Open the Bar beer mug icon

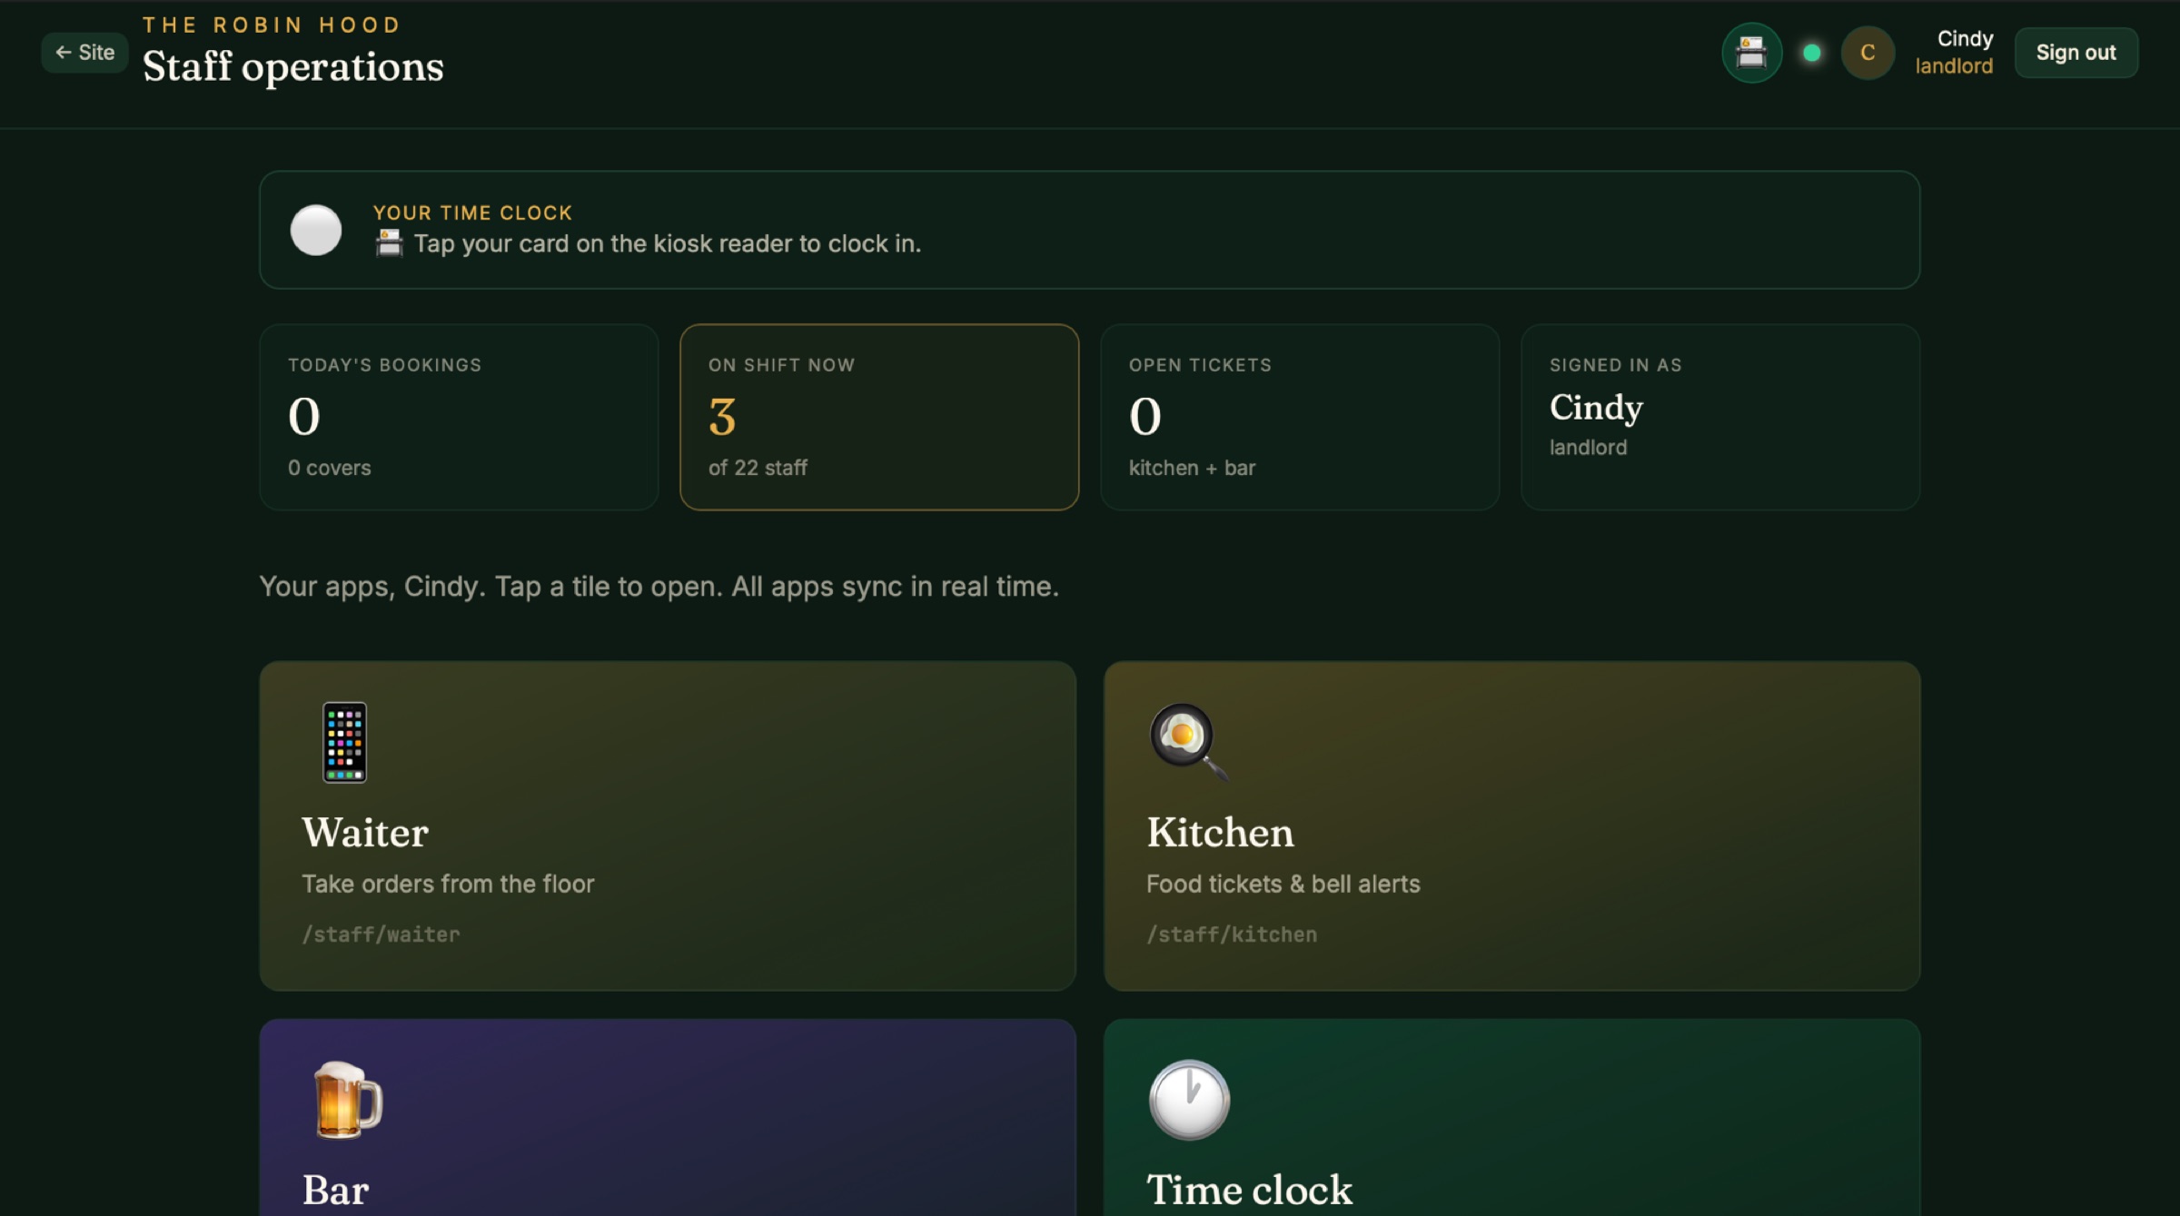click(347, 1099)
